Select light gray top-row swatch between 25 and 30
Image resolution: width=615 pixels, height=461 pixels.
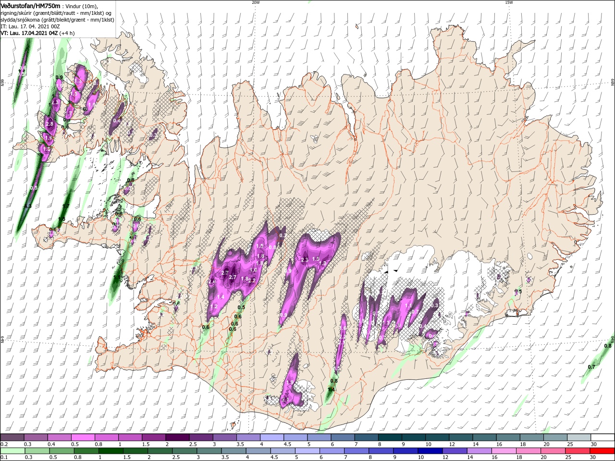coord(579,437)
